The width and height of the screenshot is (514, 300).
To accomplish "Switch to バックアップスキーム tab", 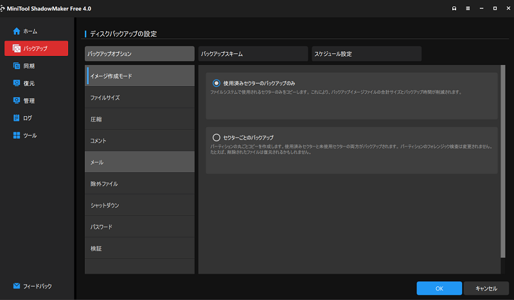I will 253,54.
